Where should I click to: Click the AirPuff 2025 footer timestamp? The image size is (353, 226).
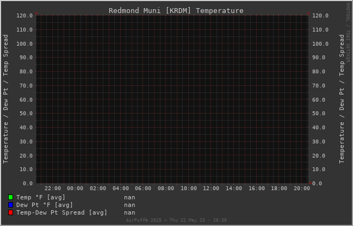pos(176,220)
